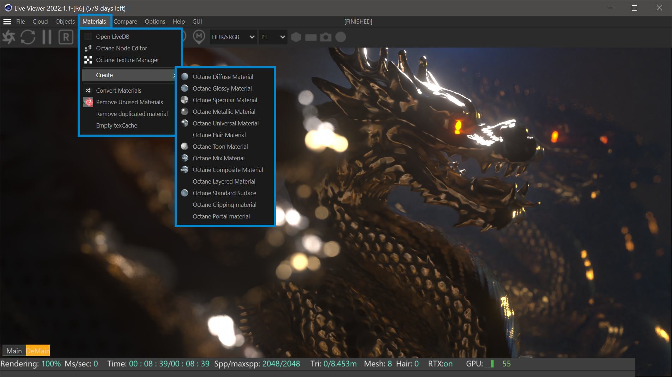Switch to the Main pass tab
672x377 pixels.
14,351
